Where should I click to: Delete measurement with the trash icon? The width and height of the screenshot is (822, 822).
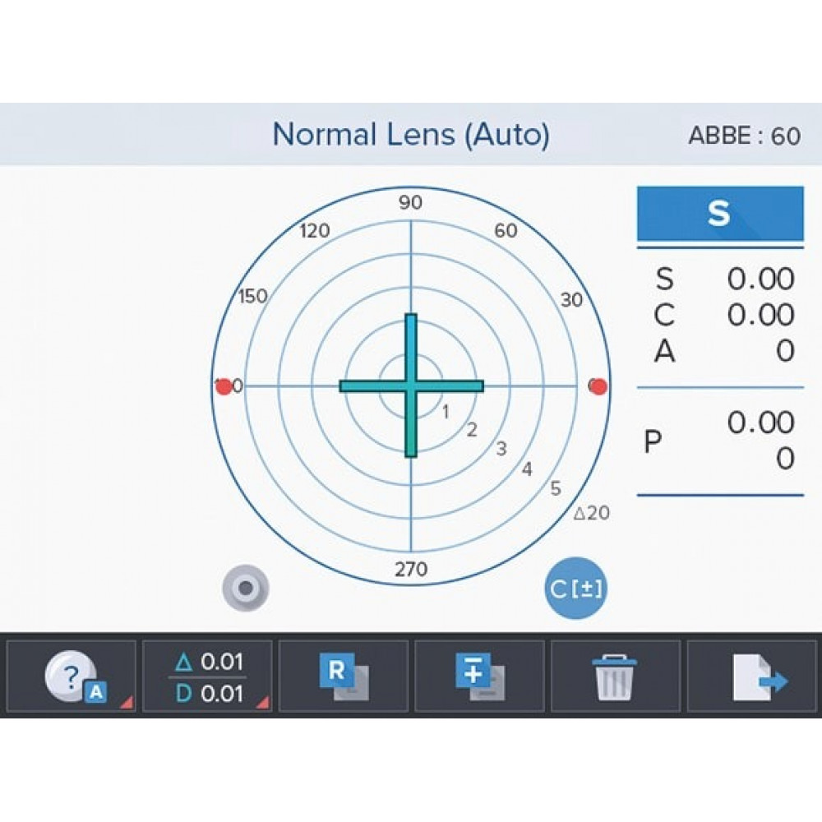(x=615, y=677)
